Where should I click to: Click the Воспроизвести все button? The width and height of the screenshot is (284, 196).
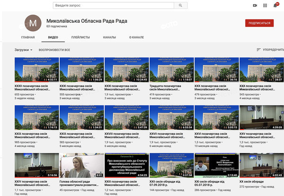(54, 49)
